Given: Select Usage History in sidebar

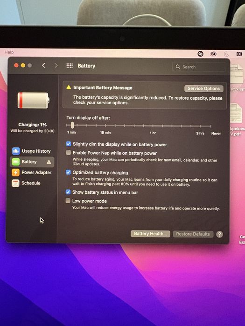Looking at the screenshot, I should [32, 151].
